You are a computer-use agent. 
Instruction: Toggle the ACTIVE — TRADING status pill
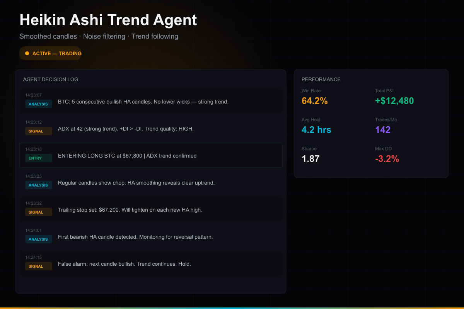click(50, 53)
